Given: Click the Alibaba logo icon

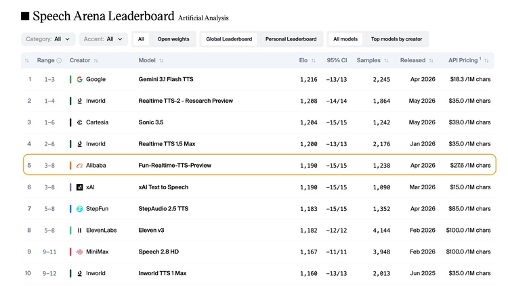Looking at the screenshot, I should click(79, 166).
